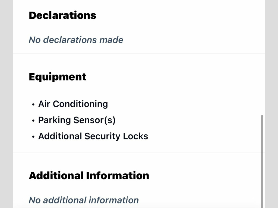Click the bullet beside Additional Security Locks

point(33,136)
